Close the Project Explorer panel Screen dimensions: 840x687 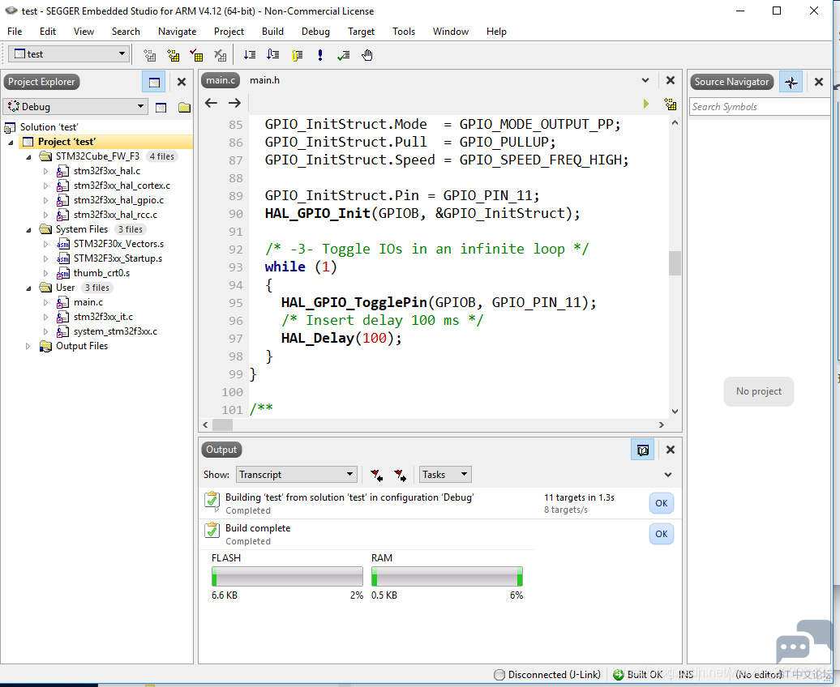tap(182, 82)
